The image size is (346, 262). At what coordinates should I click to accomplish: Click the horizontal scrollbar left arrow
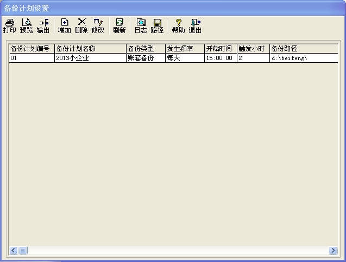click(x=14, y=250)
